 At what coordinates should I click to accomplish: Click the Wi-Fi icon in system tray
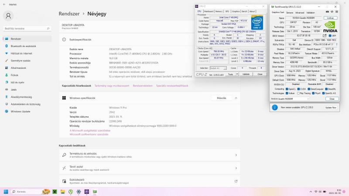tap(315, 192)
